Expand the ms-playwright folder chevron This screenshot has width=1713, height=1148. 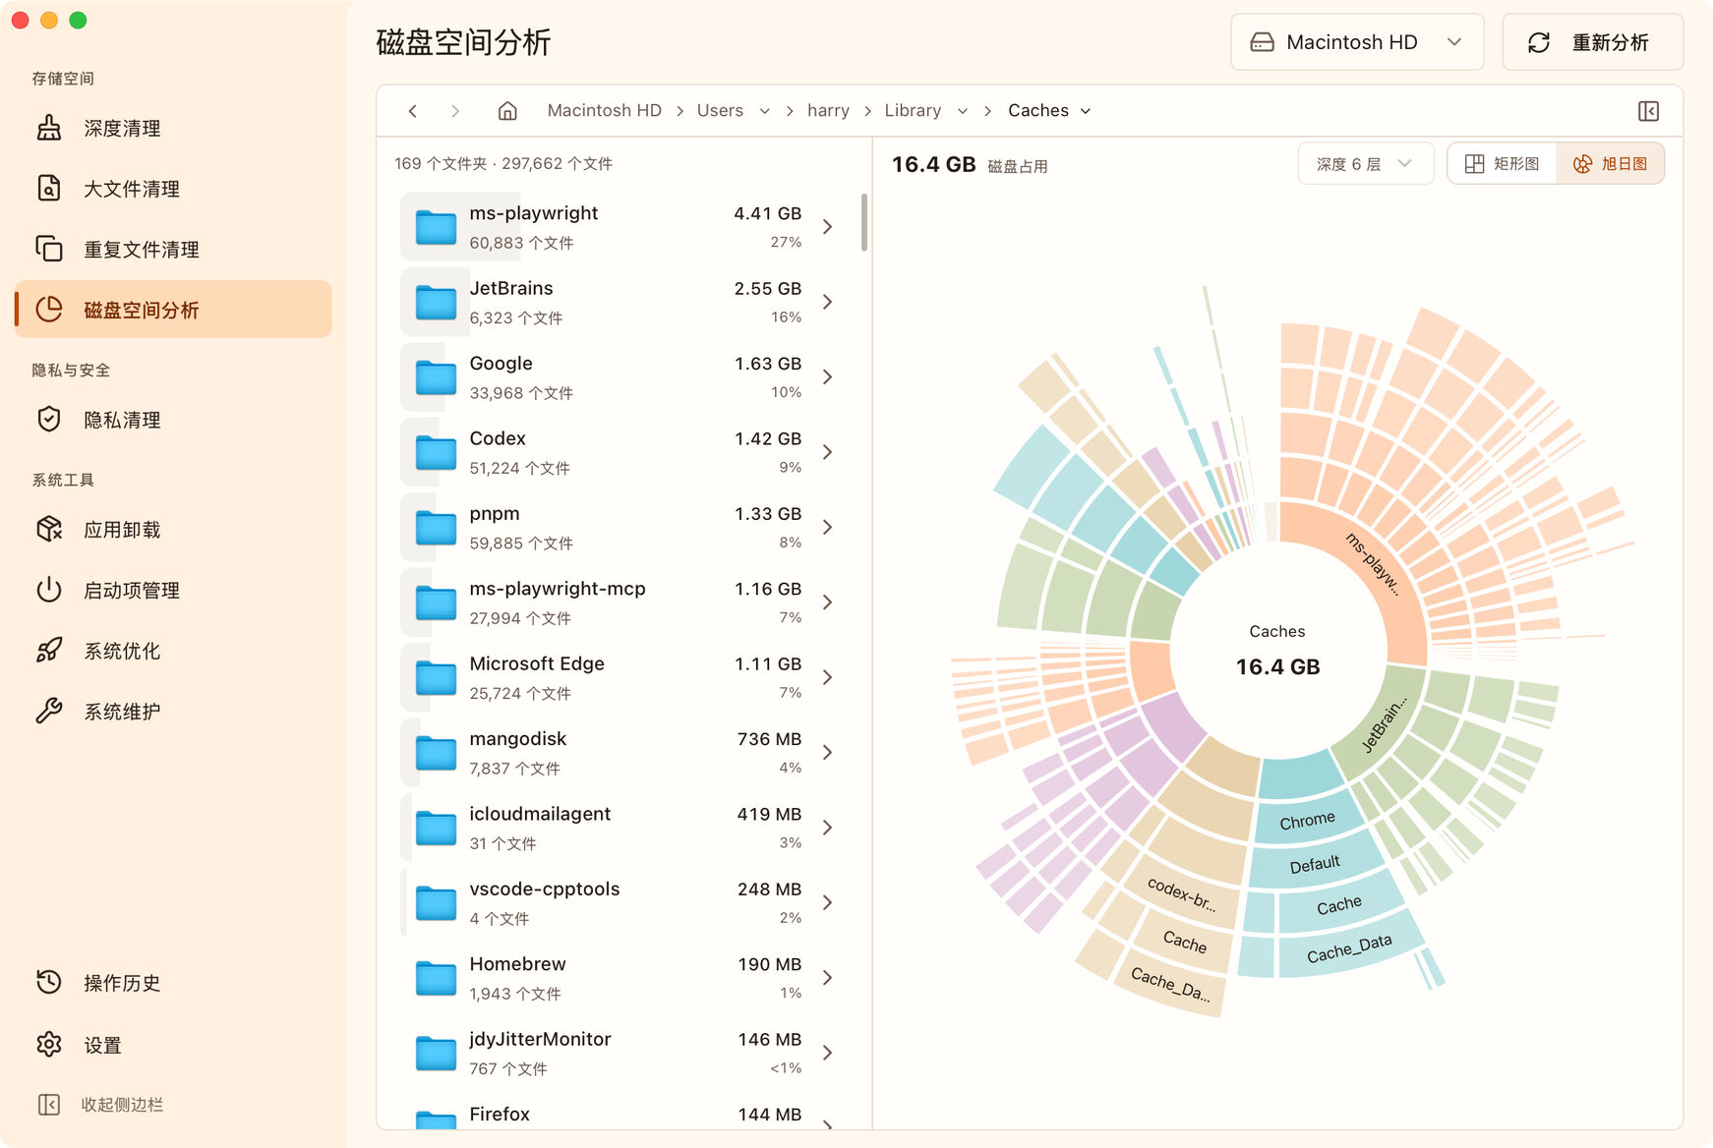coord(828,227)
